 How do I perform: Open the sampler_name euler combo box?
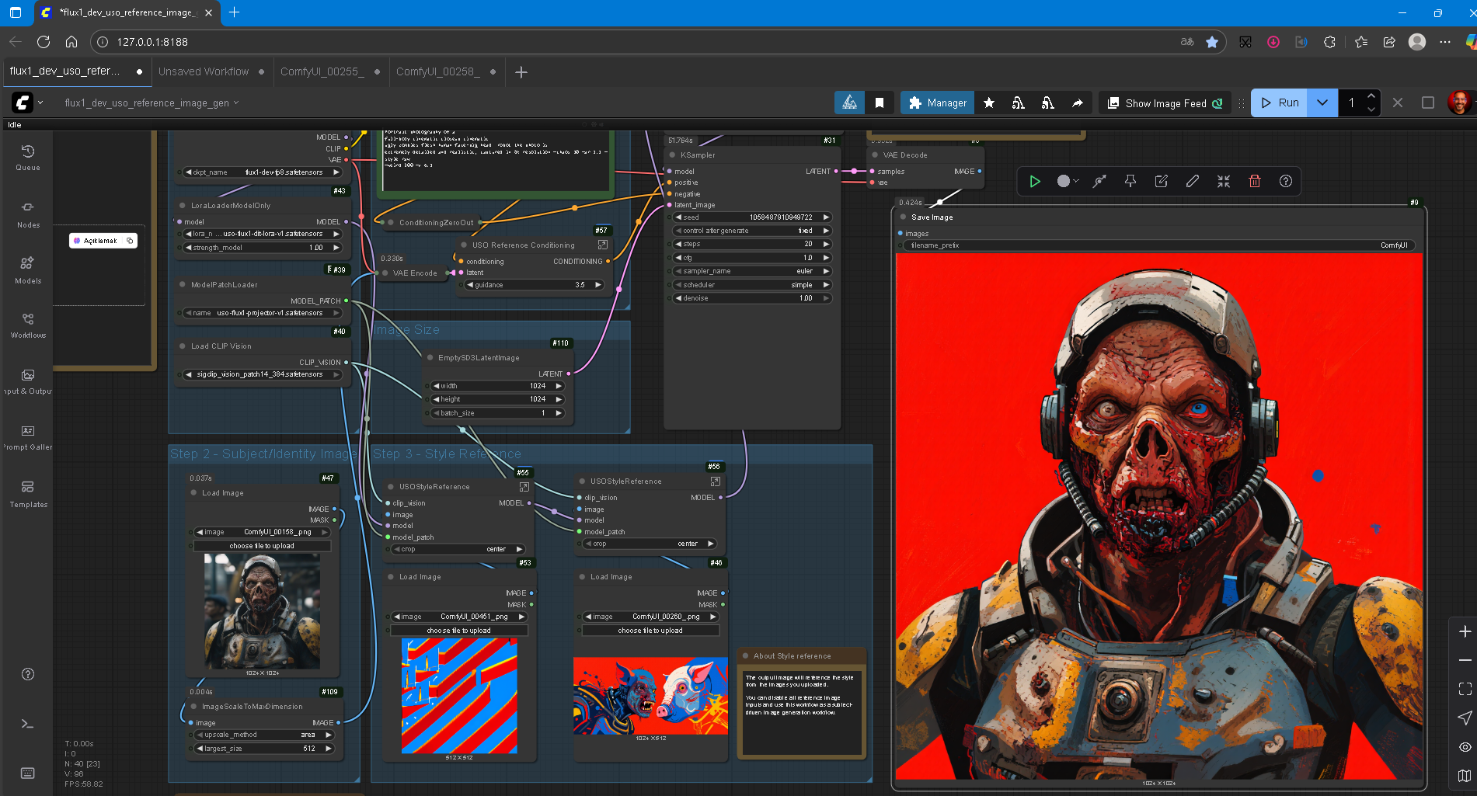(751, 271)
